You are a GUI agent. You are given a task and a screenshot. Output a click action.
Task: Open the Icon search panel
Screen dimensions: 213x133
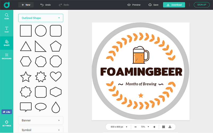[x=7, y=16]
